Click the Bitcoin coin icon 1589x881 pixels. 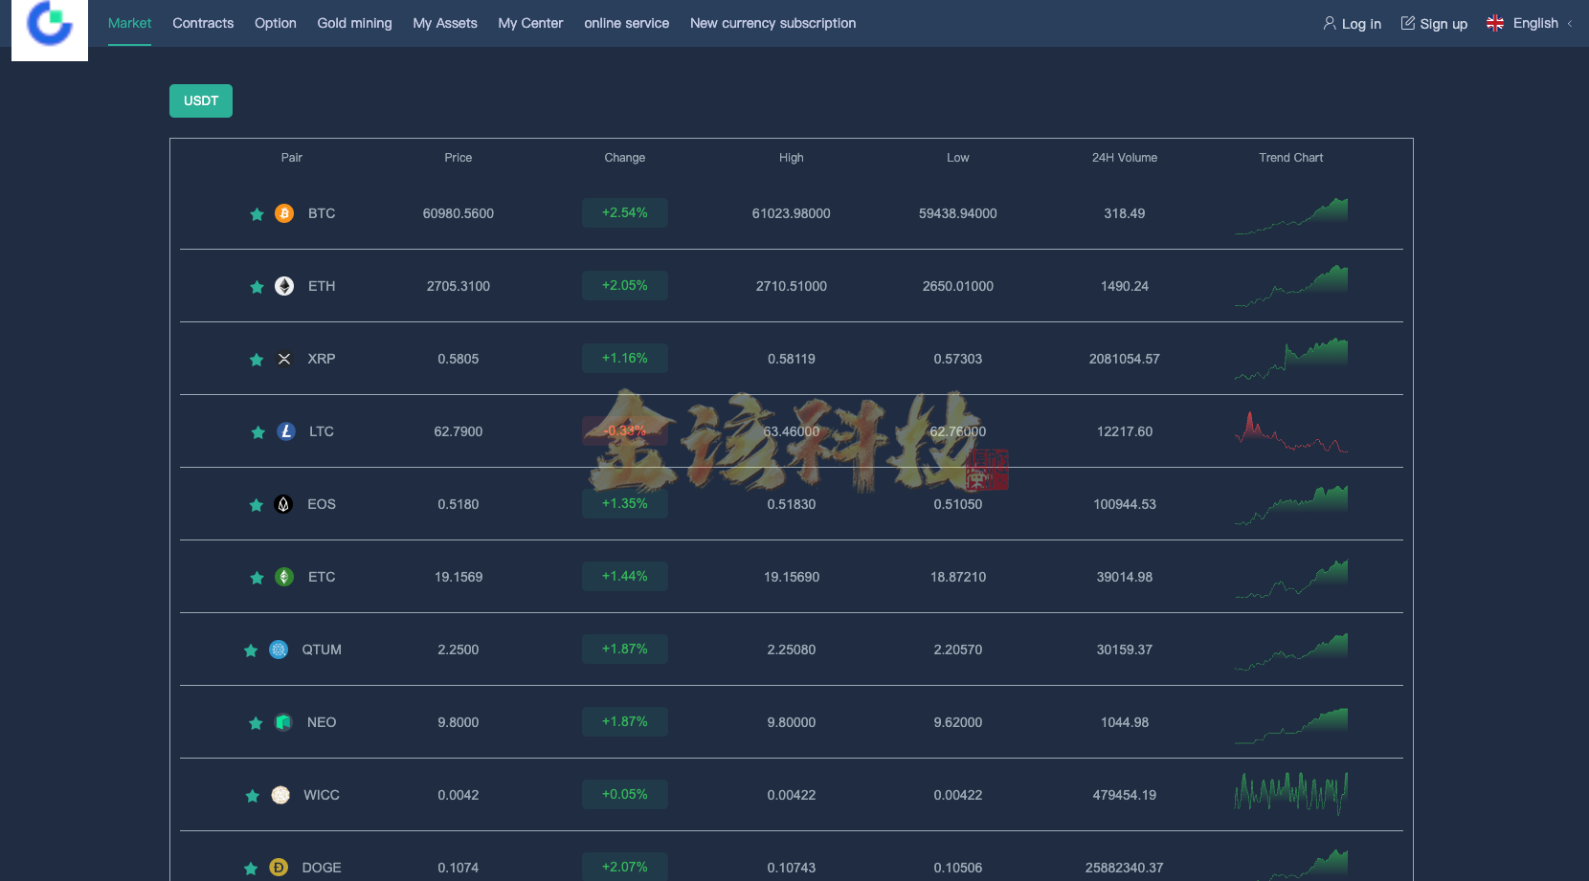point(283,213)
